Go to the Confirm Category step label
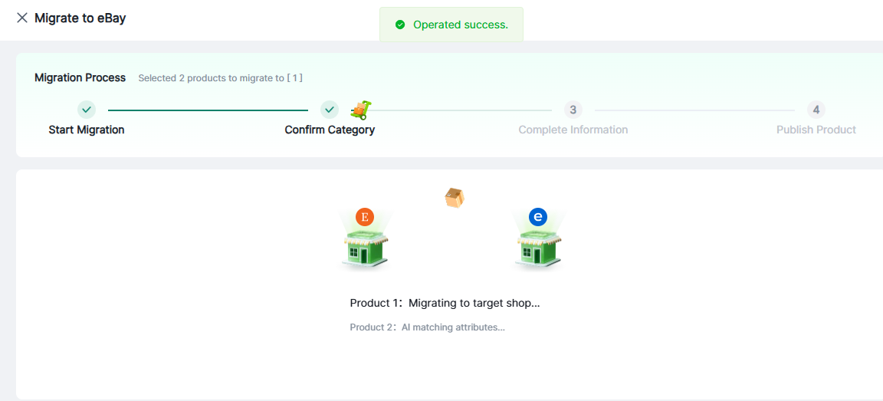883x401 pixels. [x=330, y=130]
